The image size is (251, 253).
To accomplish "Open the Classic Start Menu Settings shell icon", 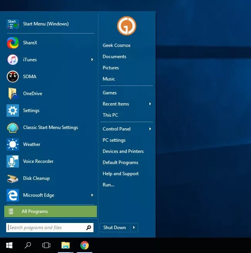I will [13, 127].
